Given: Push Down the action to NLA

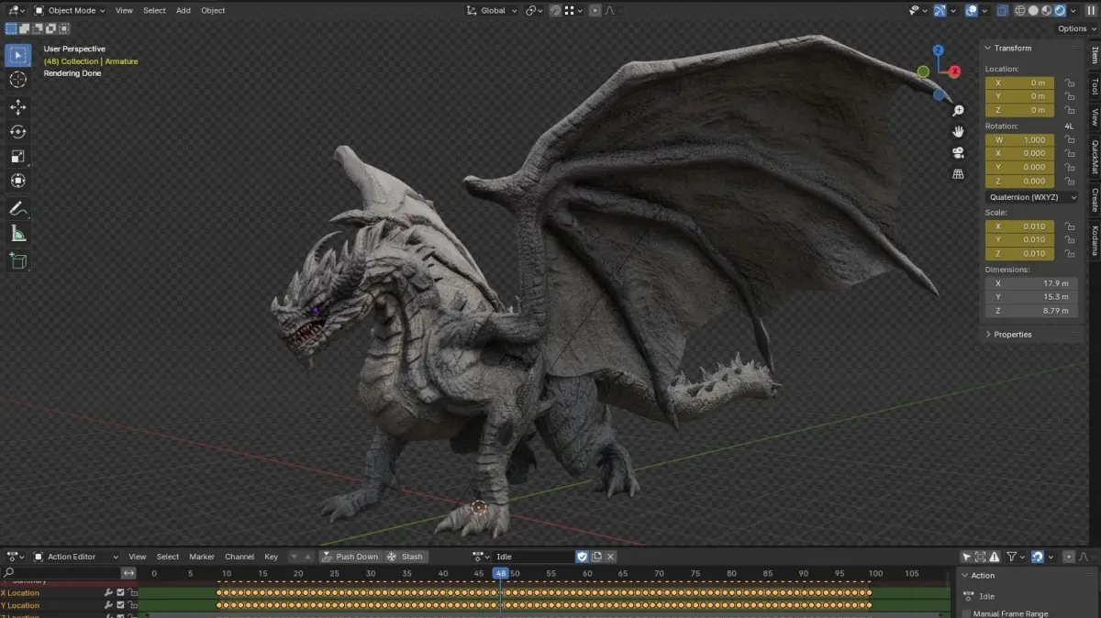Looking at the screenshot, I should (350, 557).
